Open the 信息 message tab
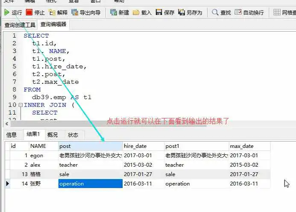The image size is (296, 212). [12, 135]
